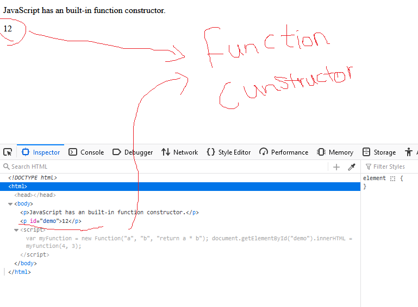Select the highlighted html element row
This screenshot has height=307, width=418.
(180, 186)
